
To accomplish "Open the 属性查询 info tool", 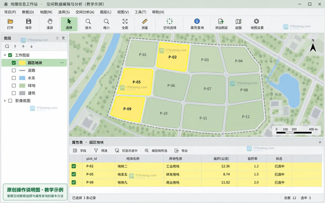I will coord(197,24).
